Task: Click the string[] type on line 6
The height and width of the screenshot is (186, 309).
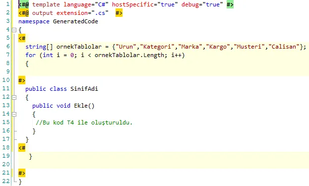Action: [39, 47]
